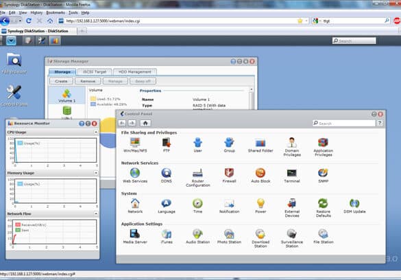Open the bookmark star dropdown arrow
This screenshot has height=280, width=401.
[x=306, y=21]
